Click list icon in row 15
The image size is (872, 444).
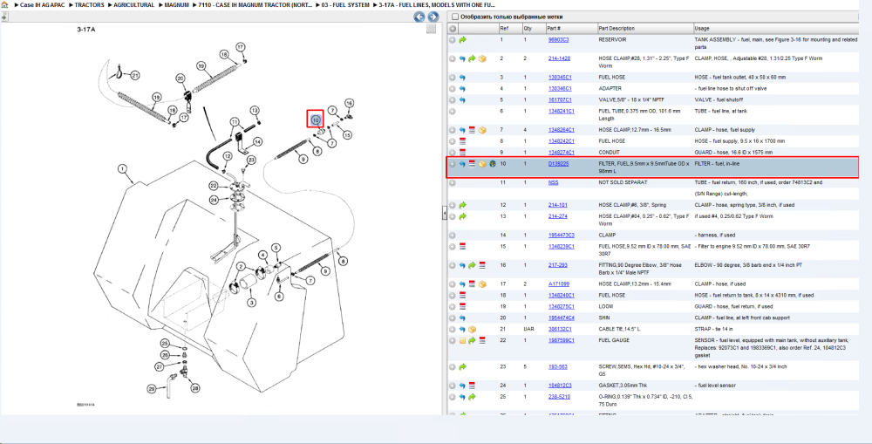click(x=462, y=247)
